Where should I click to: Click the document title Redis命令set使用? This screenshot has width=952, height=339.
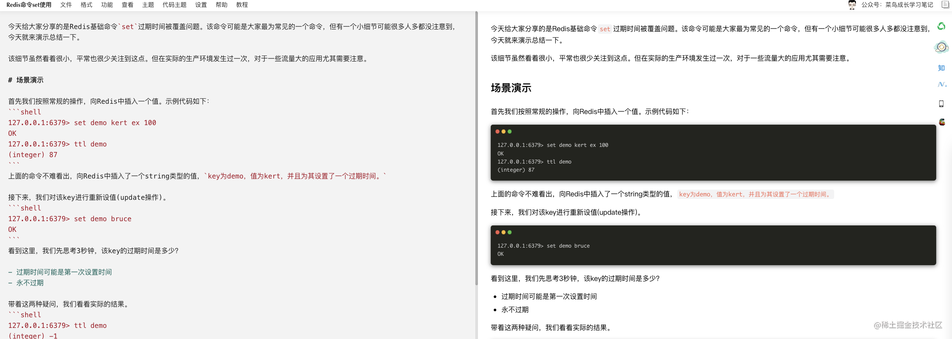coord(29,5)
